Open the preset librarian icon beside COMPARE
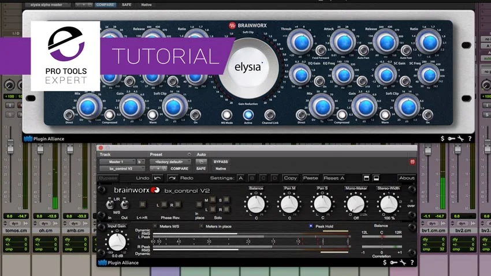This screenshot has width=491, height=276. point(165,169)
